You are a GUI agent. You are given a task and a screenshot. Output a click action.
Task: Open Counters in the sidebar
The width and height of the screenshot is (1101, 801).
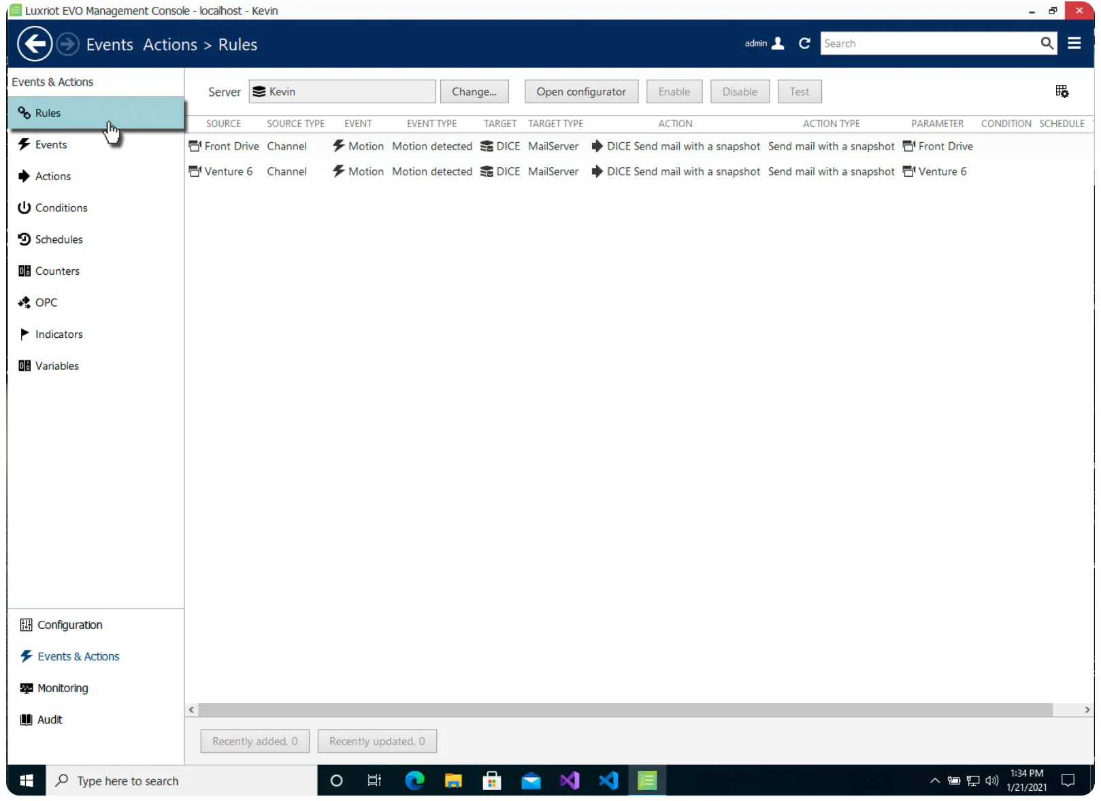click(96, 271)
